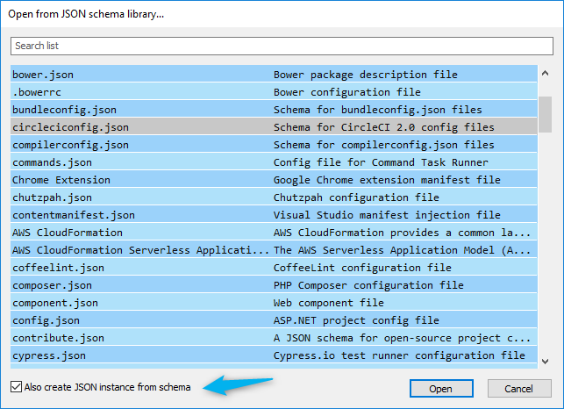The height and width of the screenshot is (409, 564).
Task: Toggle the 'Also create JSON instance from schema' checkbox
Action: pos(16,387)
